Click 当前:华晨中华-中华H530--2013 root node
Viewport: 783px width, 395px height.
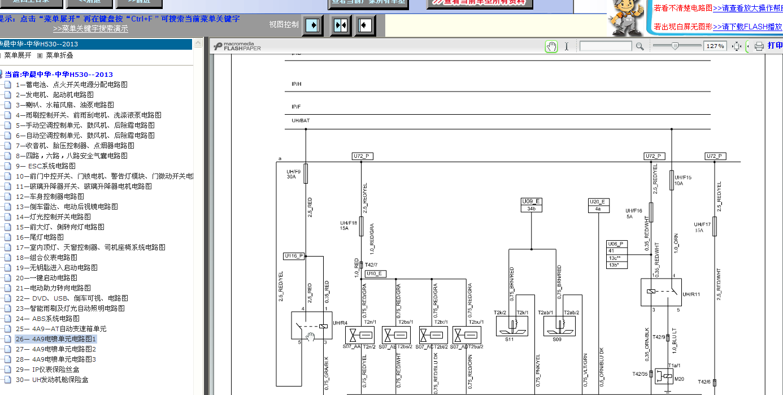(x=59, y=75)
